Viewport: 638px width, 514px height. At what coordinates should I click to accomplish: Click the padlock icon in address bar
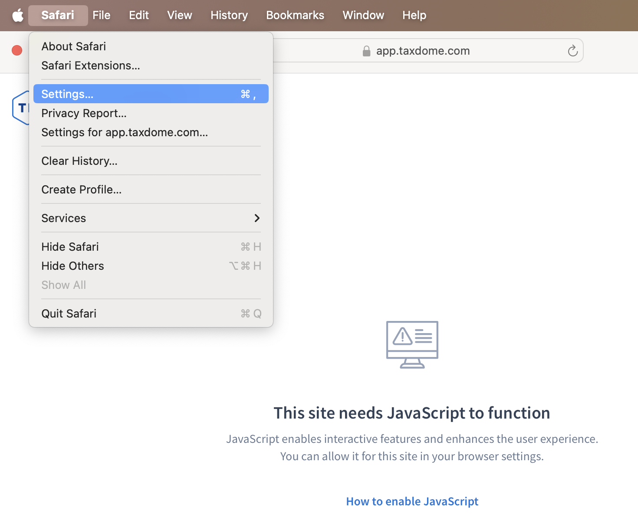pyautogui.click(x=366, y=51)
